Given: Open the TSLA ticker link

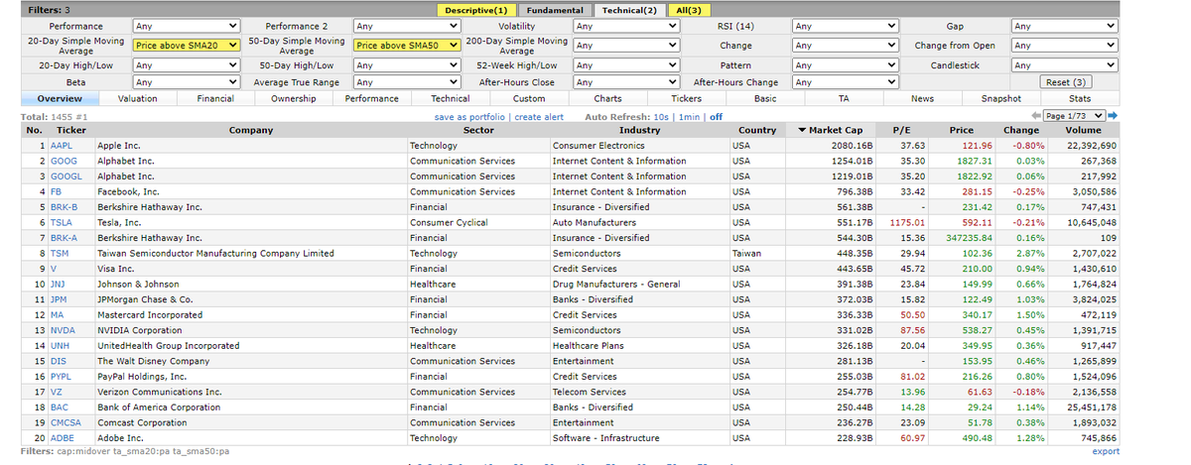Looking at the screenshot, I should [x=61, y=222].
